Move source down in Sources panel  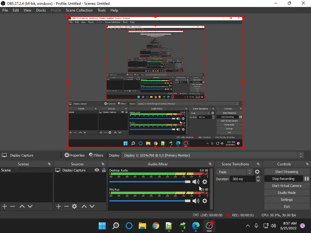92,206
